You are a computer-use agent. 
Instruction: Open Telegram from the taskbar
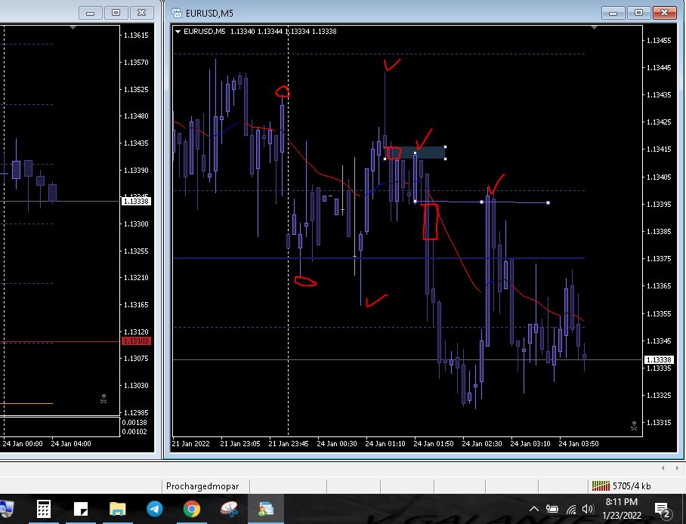(x=154, y=510)
